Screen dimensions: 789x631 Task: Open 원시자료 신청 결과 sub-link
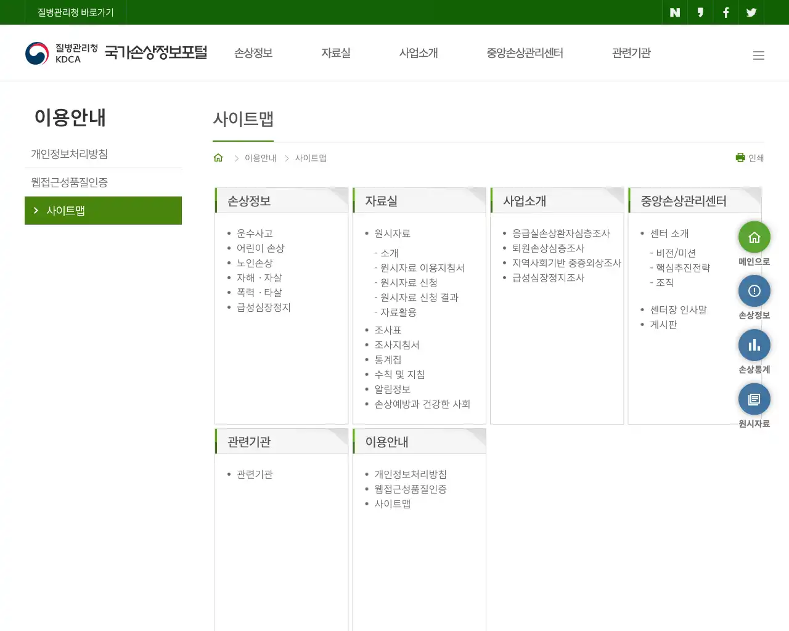(417, 298)
